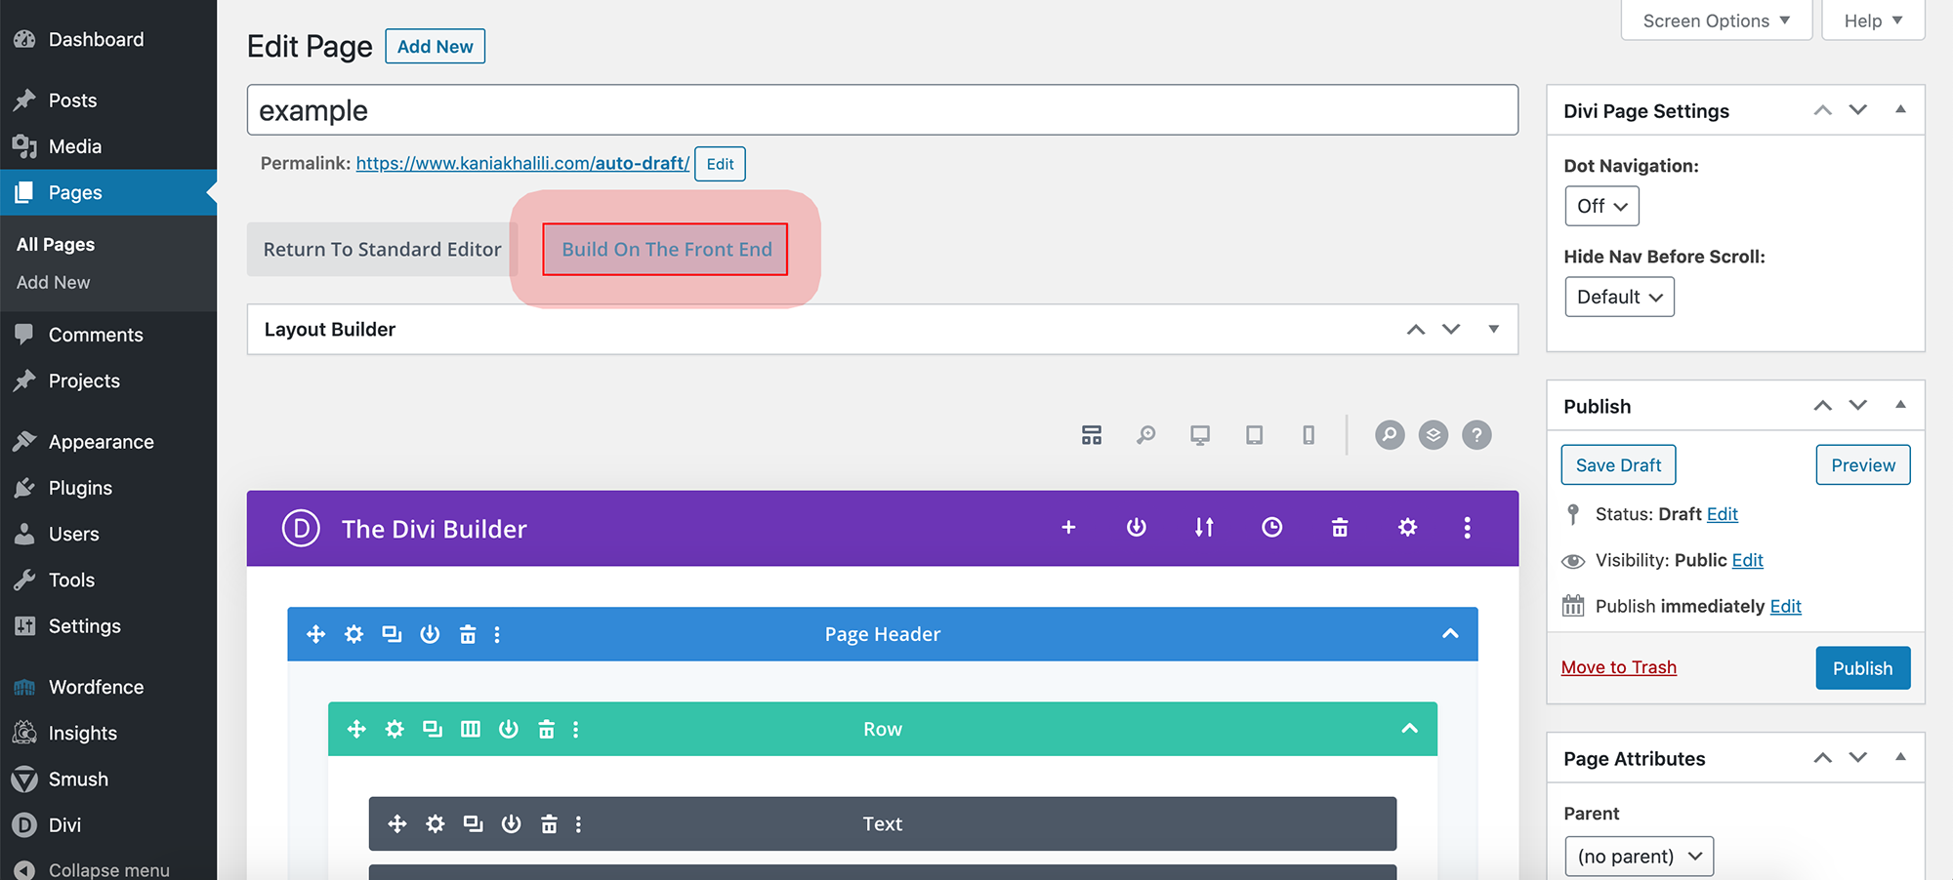
Task: Open page settings gear in Divi Builder bar
Action: click(x=1407, y=528)
